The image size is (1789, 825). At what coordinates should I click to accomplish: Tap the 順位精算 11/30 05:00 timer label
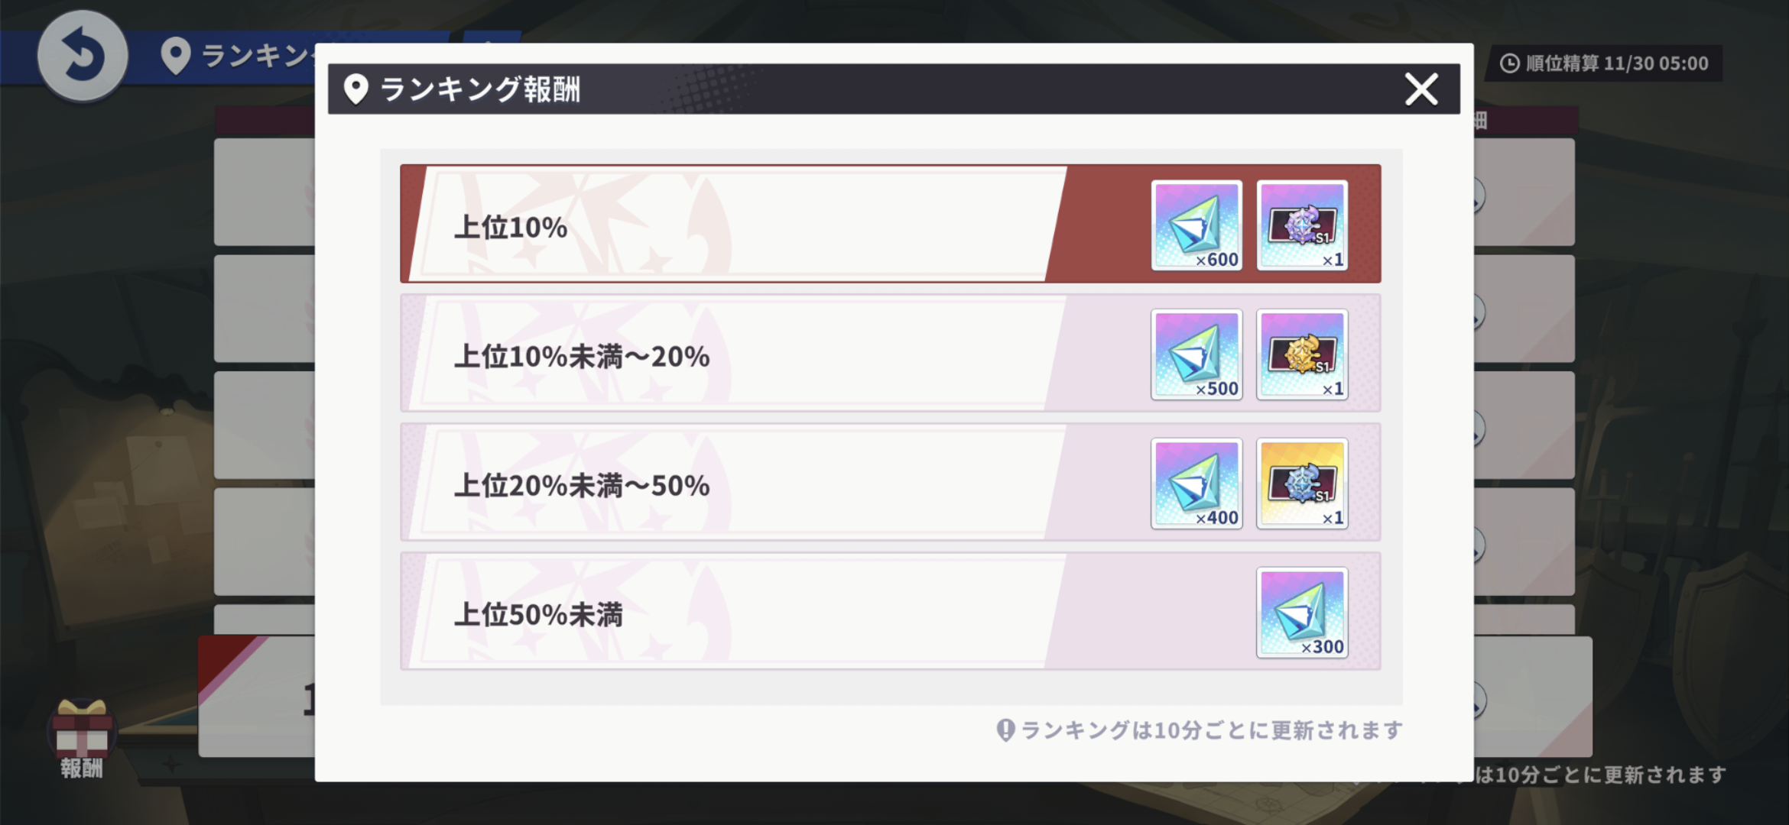pos(1616,63)
